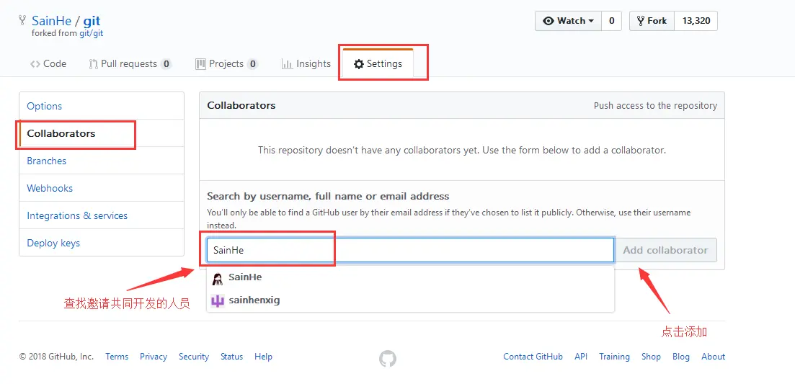The image size is (795, 384).
Task: Click the Code brackets icon
Action: pos(35,64)
